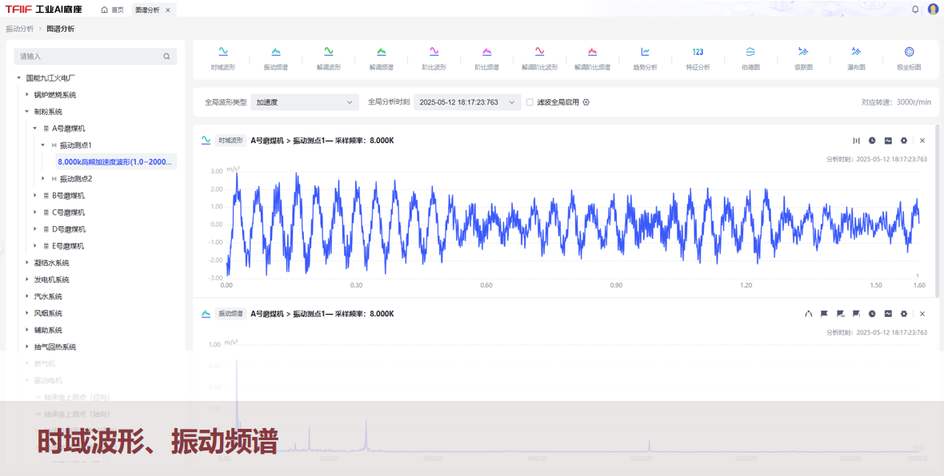Expand the 振动测点2 tree node
Viewport: 944px width, 476px height.
click(42, 179)
